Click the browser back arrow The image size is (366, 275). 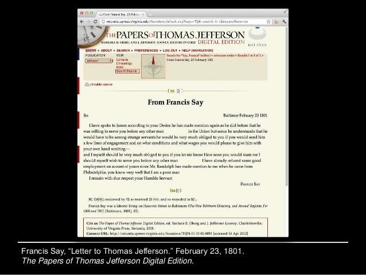[81, 21]
